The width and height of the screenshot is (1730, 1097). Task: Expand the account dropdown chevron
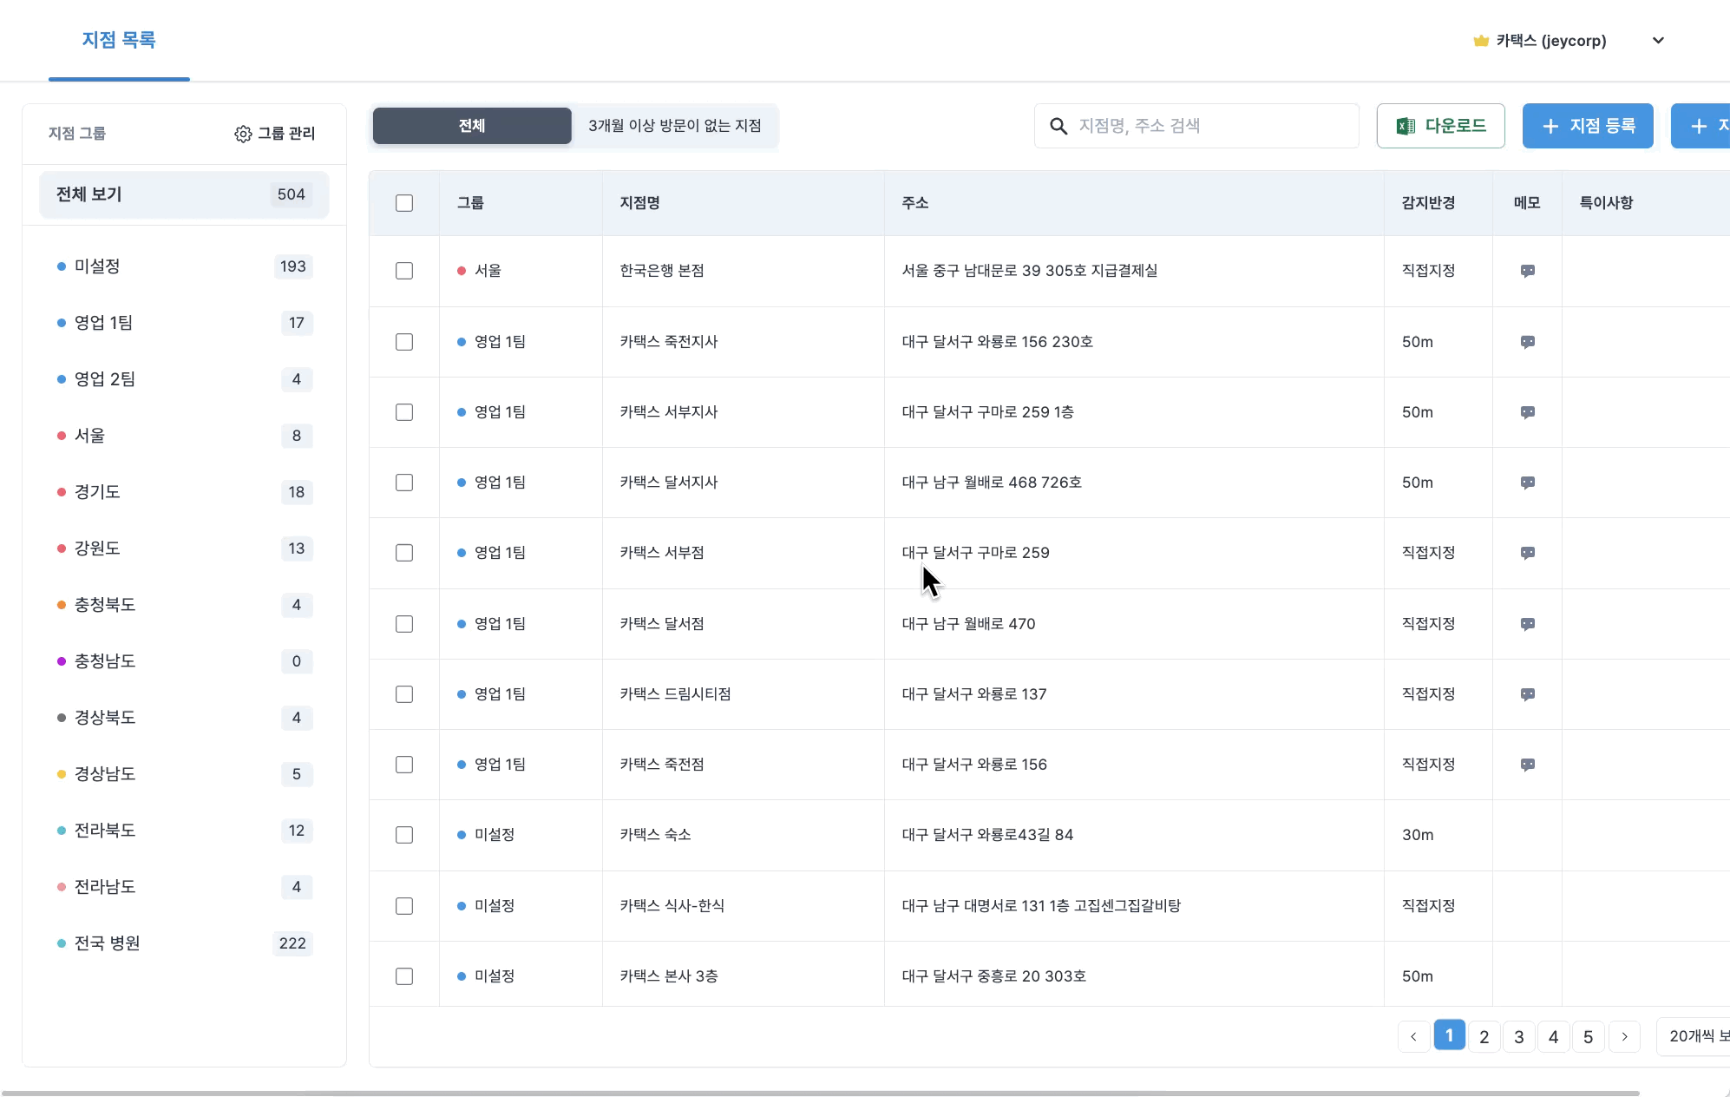tap(1658, 41)
